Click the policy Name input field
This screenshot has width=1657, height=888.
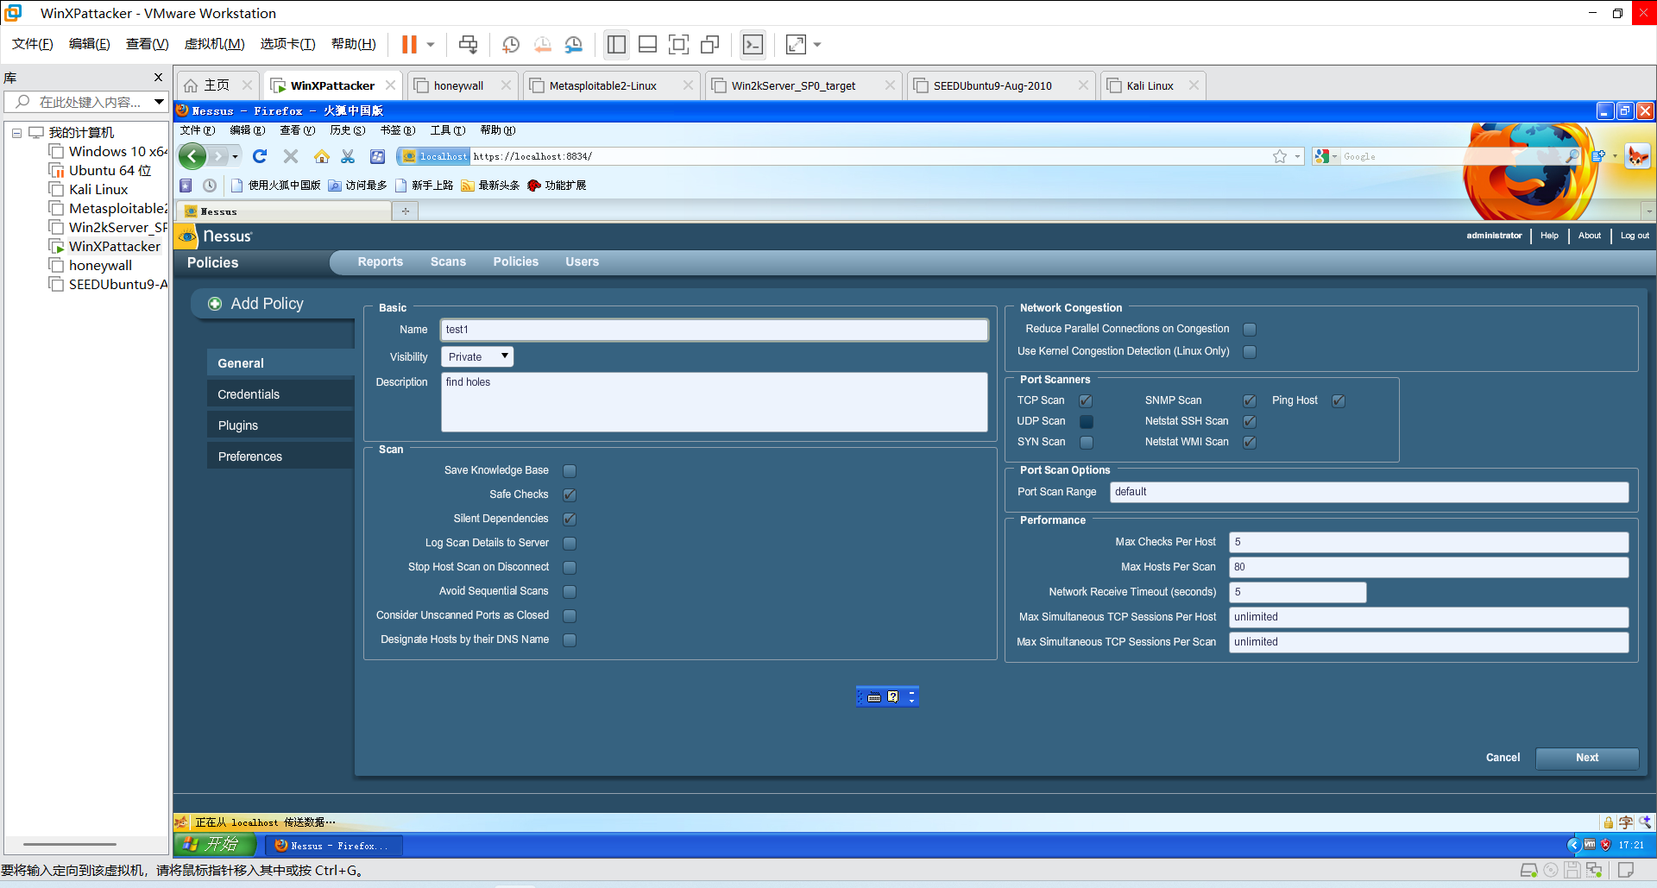(x=714, y=330)
